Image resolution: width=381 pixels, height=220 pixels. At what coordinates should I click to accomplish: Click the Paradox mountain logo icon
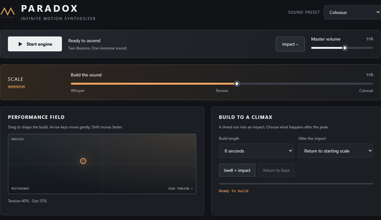click(7, 12)
